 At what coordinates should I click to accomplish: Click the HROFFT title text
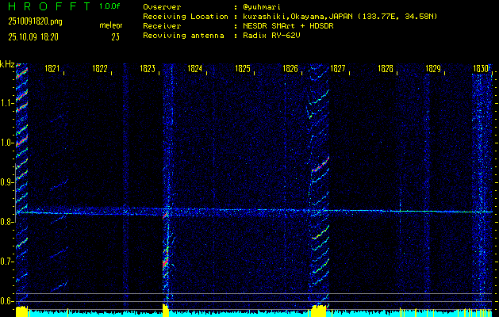51,6
